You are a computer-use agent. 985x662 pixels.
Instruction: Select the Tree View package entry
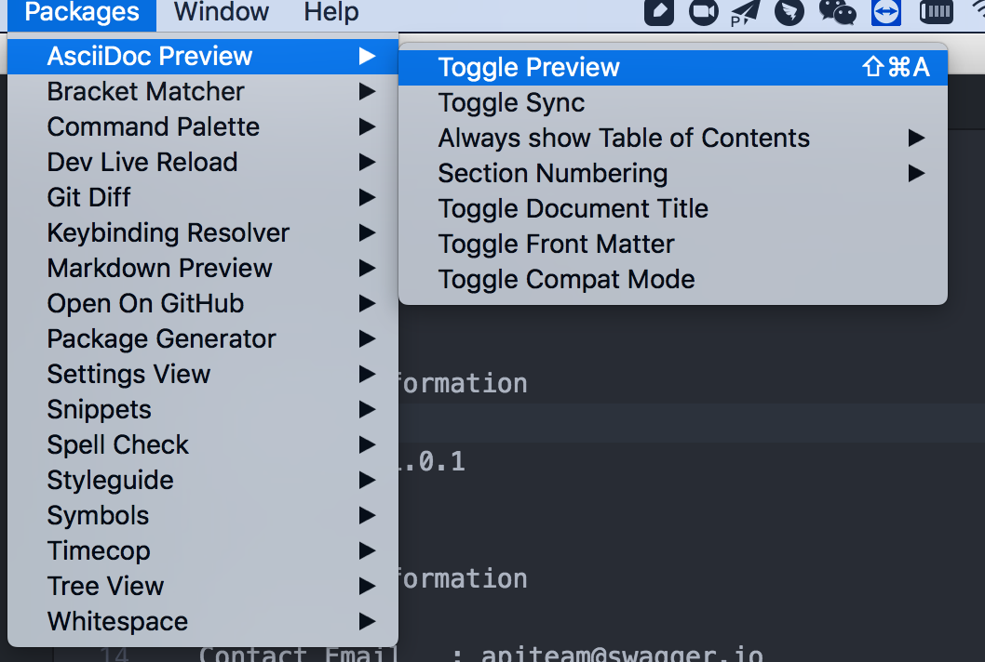[203, 587]
